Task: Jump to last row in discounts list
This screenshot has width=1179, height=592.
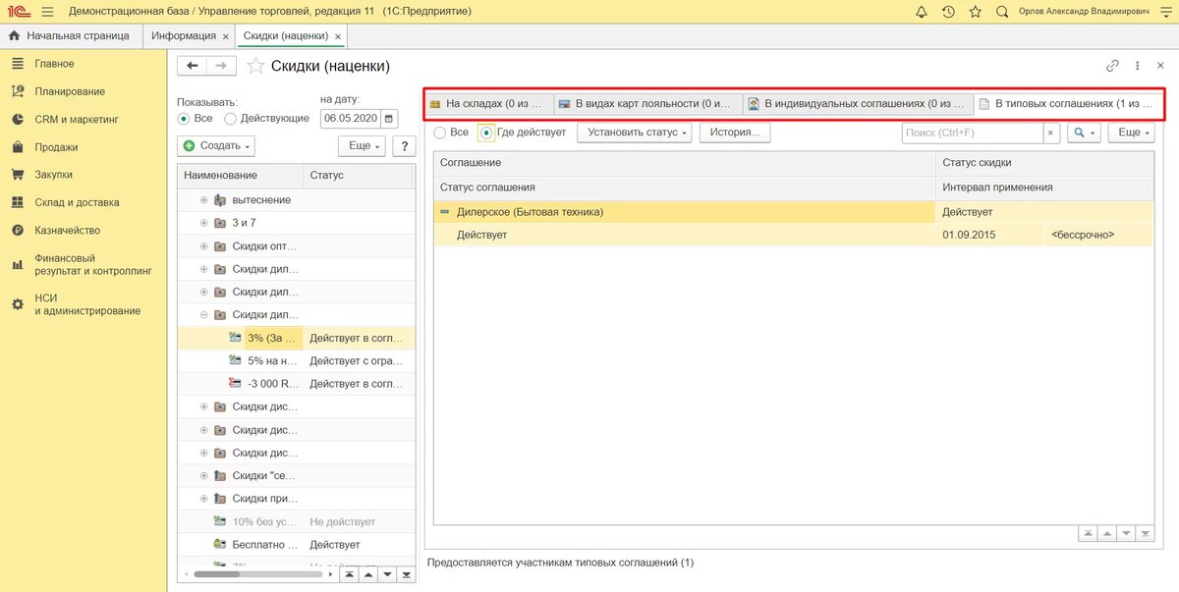Action: click(406, 574)
